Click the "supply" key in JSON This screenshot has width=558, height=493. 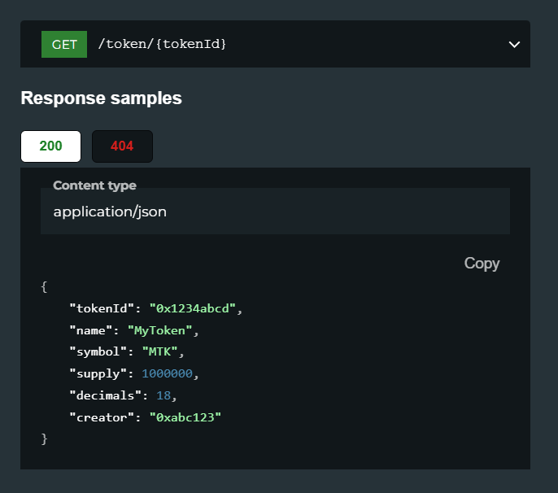(98, 373)
